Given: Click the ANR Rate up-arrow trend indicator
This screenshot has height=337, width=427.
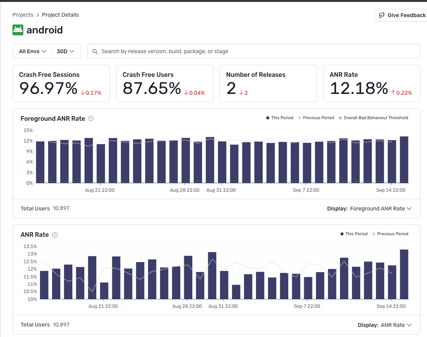Looking at the screenshot, I should (393, 93).
